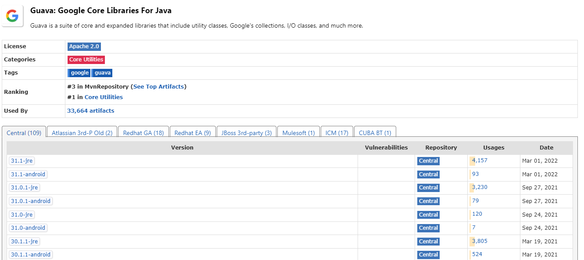
Task: Switch to JBoss 3rd-party (3) tab
Action: (247, 133)
